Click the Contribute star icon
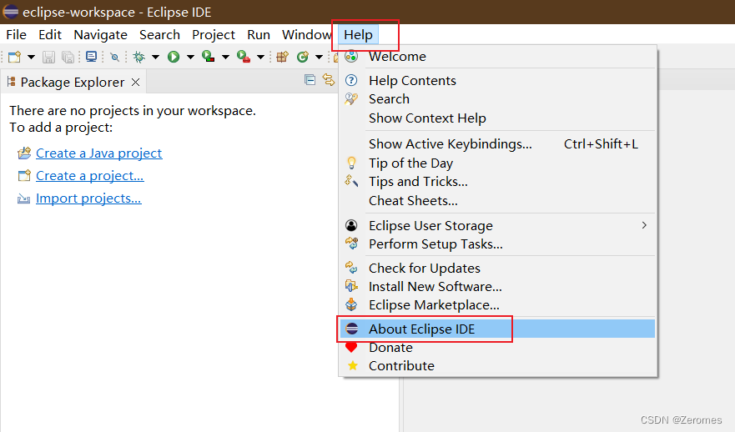This screenshot has height=432, width=735. [353, 365]
